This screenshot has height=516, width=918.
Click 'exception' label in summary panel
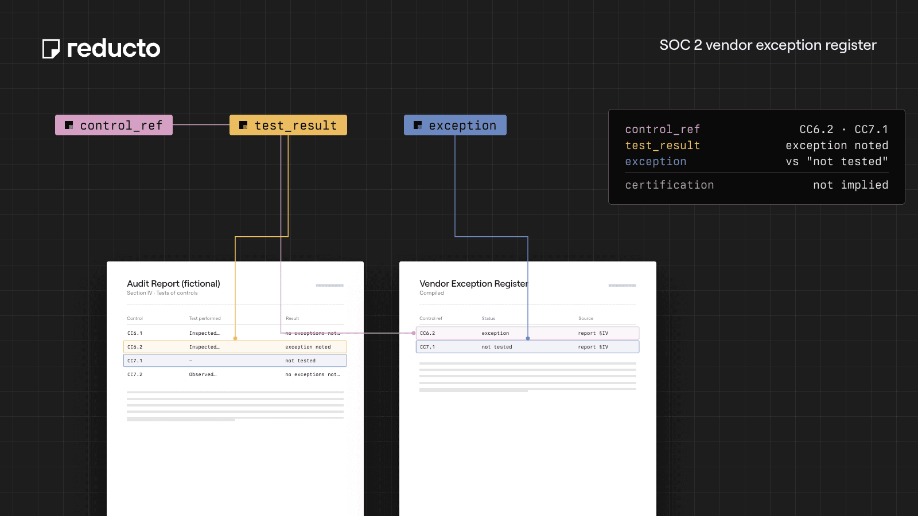(x=656, y=162)
